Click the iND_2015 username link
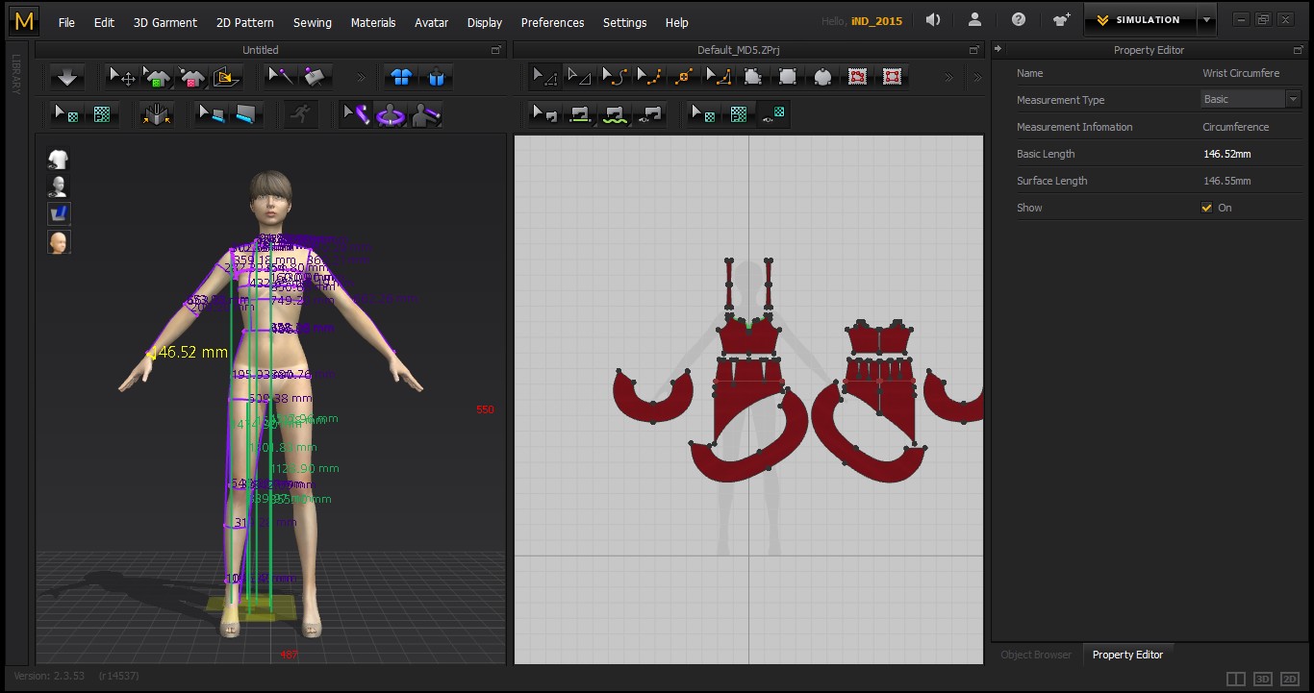 (x=876, y=21)
